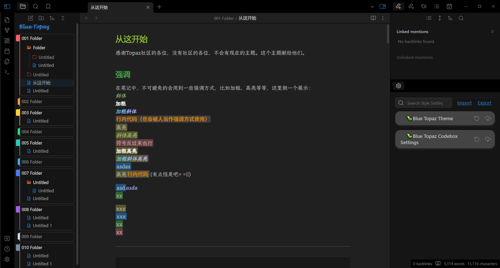Screen dimensions: 500x268
Task: Change backlinks sort order icon
Action: (450, 18)
